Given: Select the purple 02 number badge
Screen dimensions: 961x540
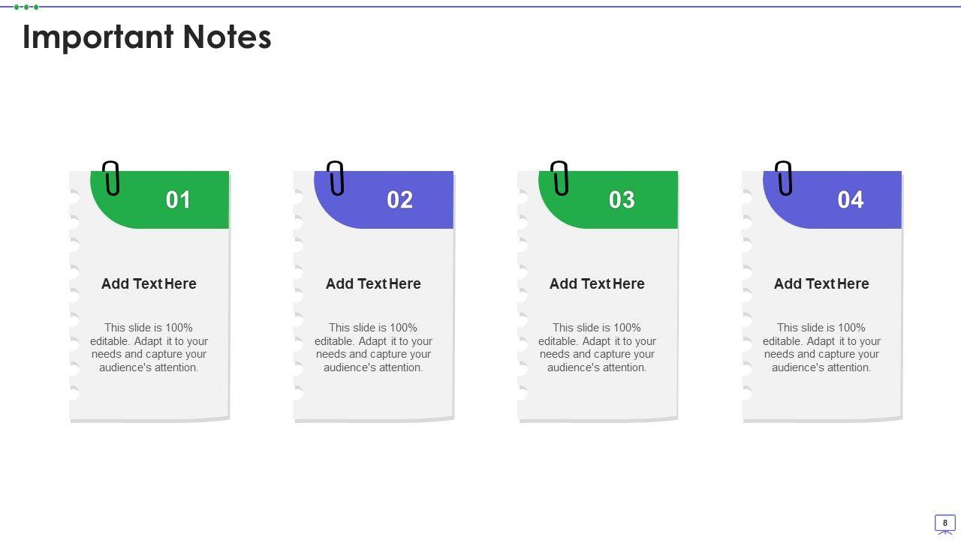Looking at the screenshot, I should click(x=399, y=199).
